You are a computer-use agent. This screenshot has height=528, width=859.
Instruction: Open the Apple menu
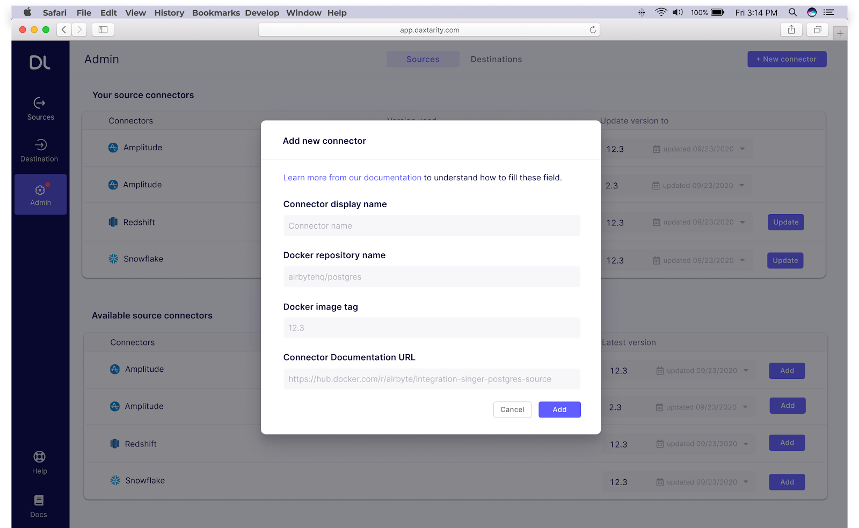[x=27, y=12]
